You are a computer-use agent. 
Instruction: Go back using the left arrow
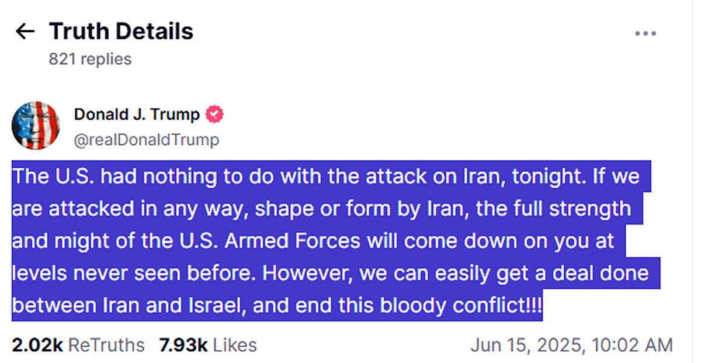click(25, 32)
